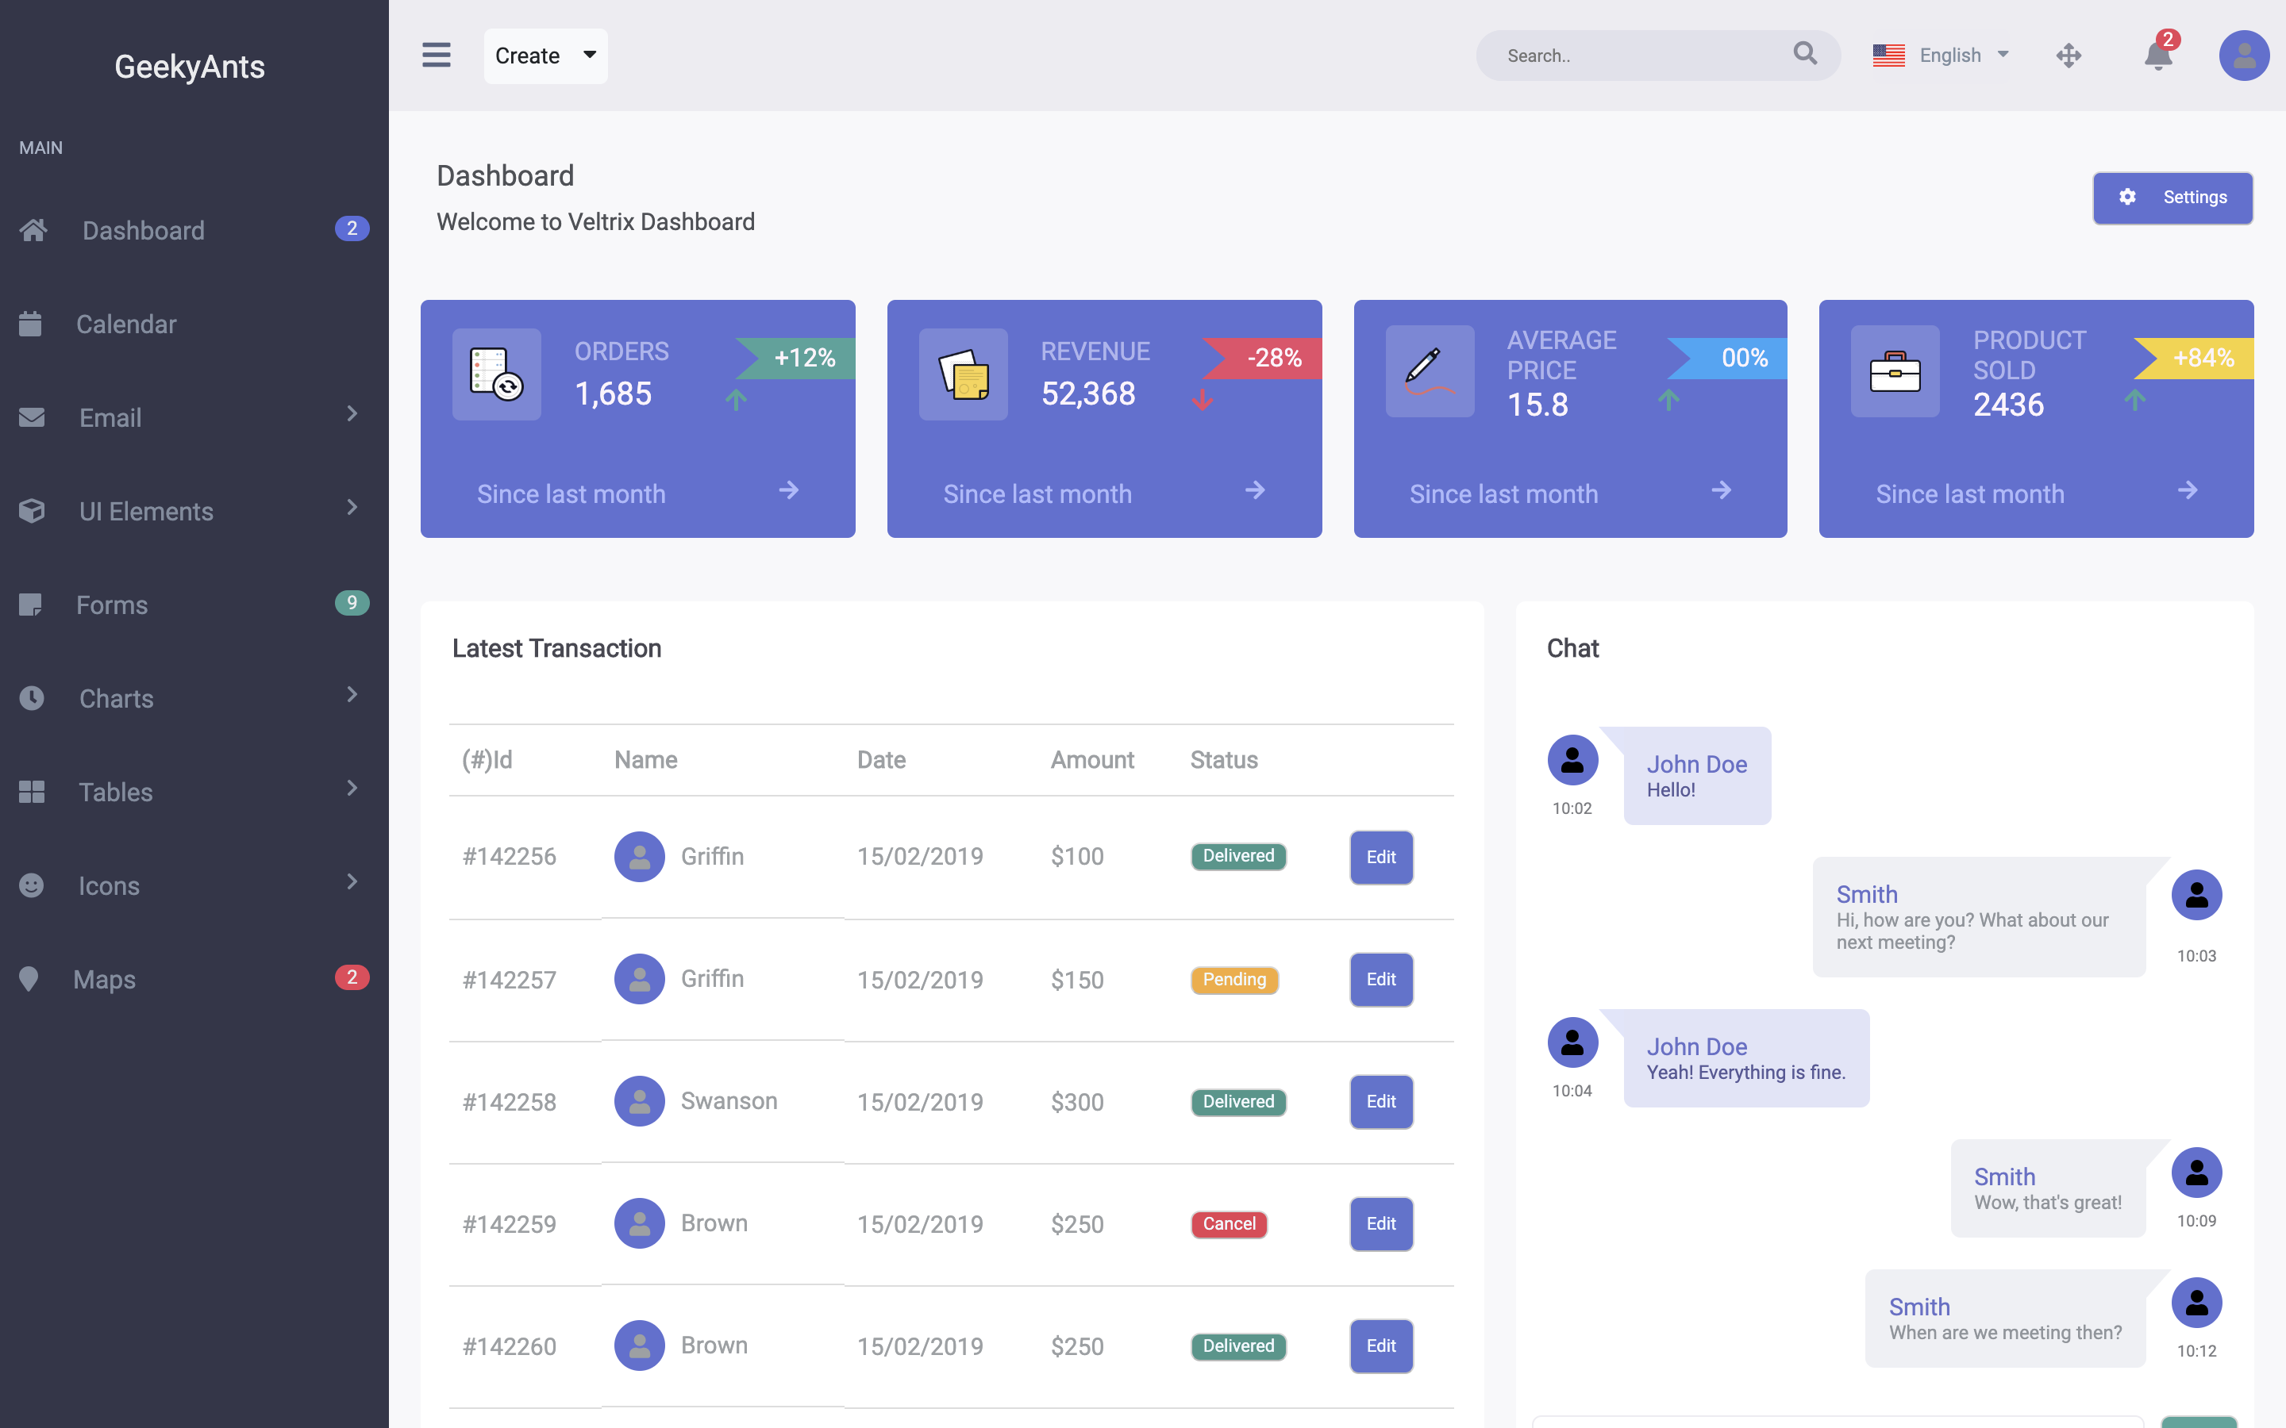Click the fullscreen arrows icon
This screenshot has height=1428, width=2286.
coord(2068,56)
